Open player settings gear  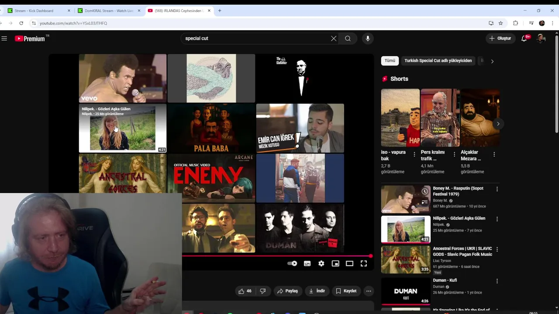pyautogui.click(x=321, y=263)
